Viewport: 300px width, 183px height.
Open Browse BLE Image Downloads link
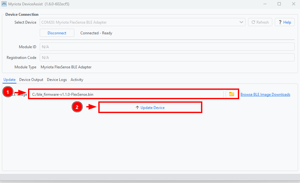pos(265,94)
